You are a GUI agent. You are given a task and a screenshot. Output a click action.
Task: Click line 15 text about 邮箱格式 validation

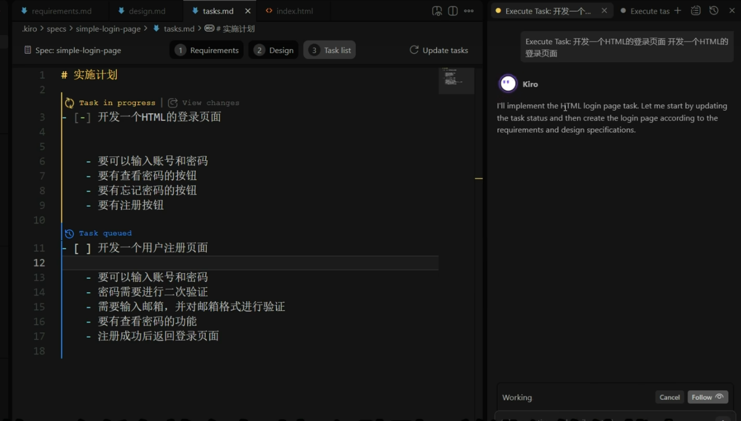(x=192, y=307)
